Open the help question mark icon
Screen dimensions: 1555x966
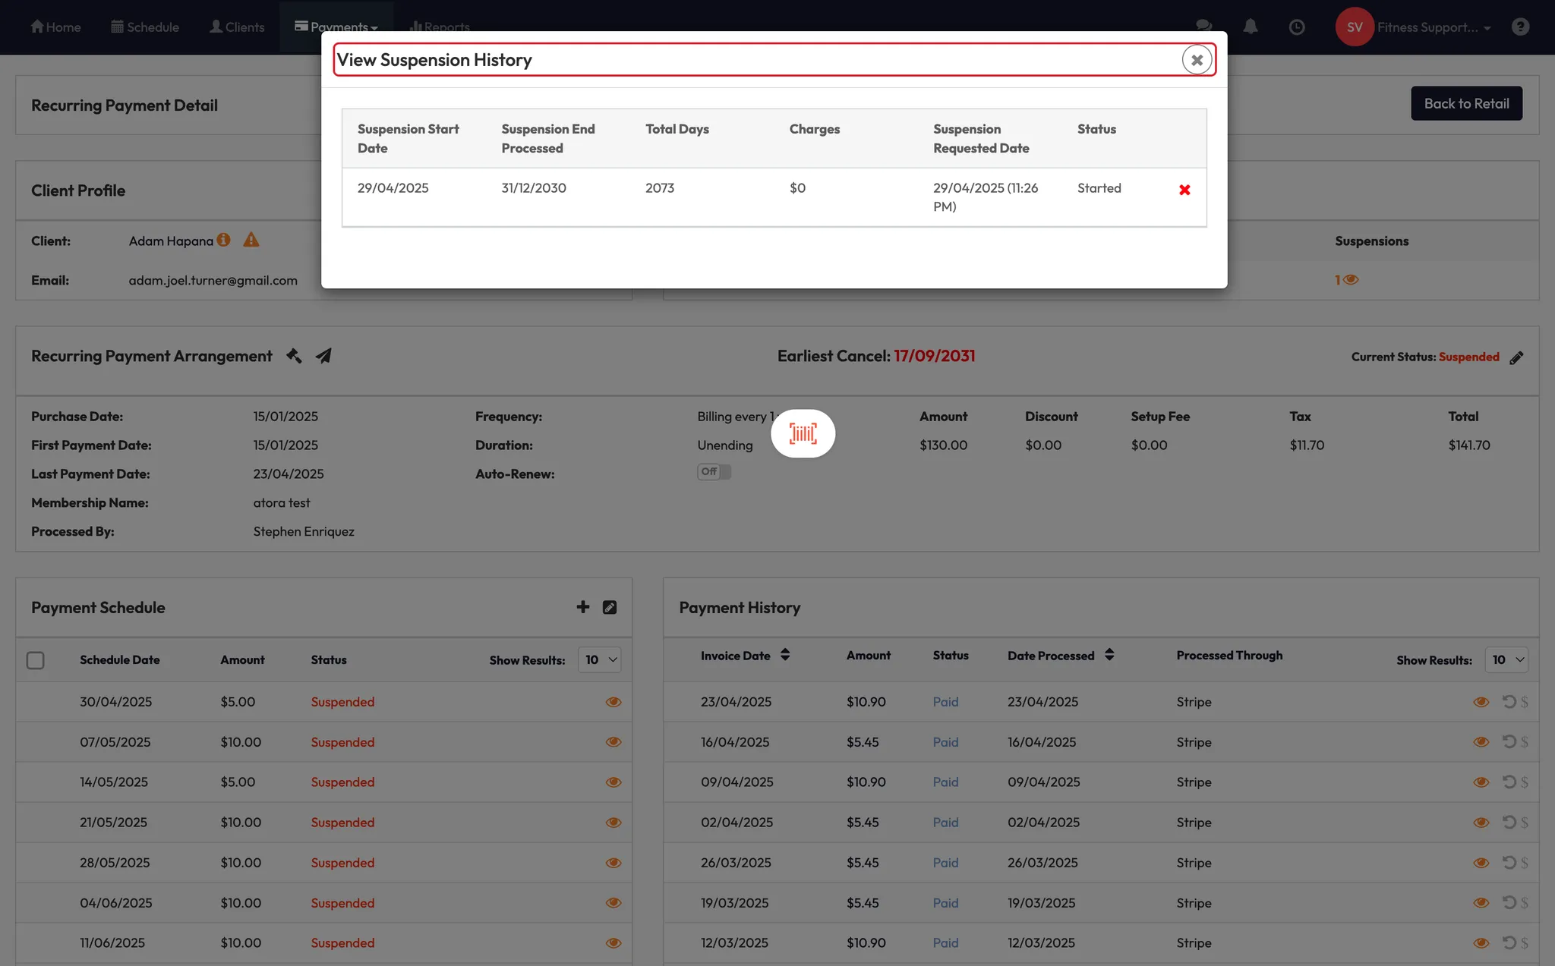pos(1520,27)
